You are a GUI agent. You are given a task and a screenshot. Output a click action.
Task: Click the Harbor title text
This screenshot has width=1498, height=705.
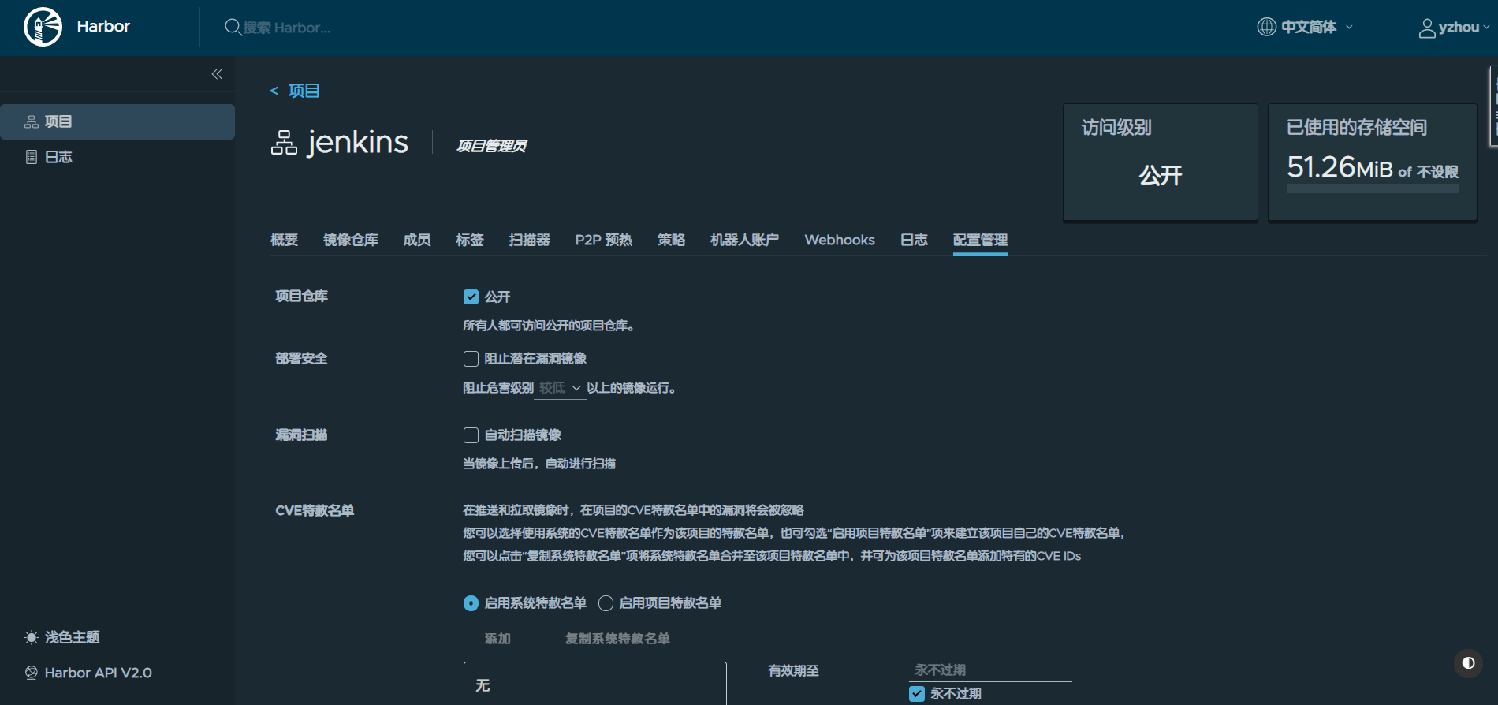click(x=103, y=27)
